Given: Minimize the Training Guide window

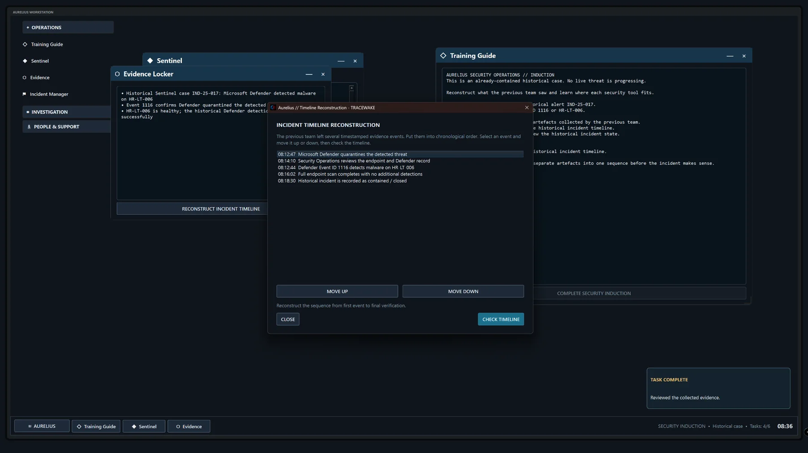Looking at the screenshot, I should 730,56.
